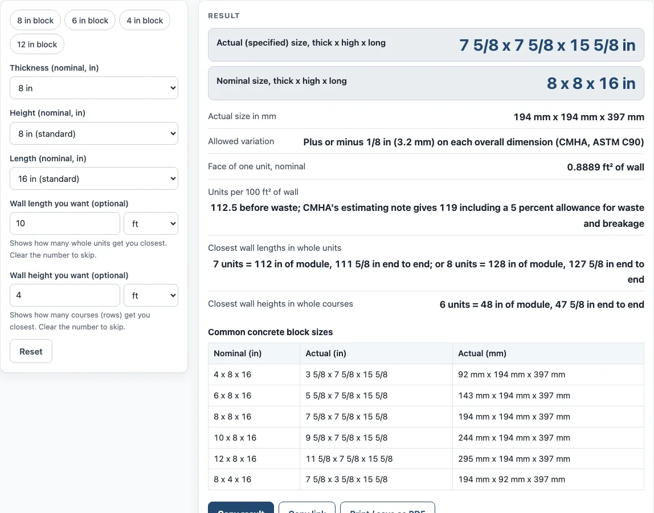Image resolution: width=654 pixels, height=513 pixels.
Task: Click the "RESULT" section label
Action: point(224,16)
